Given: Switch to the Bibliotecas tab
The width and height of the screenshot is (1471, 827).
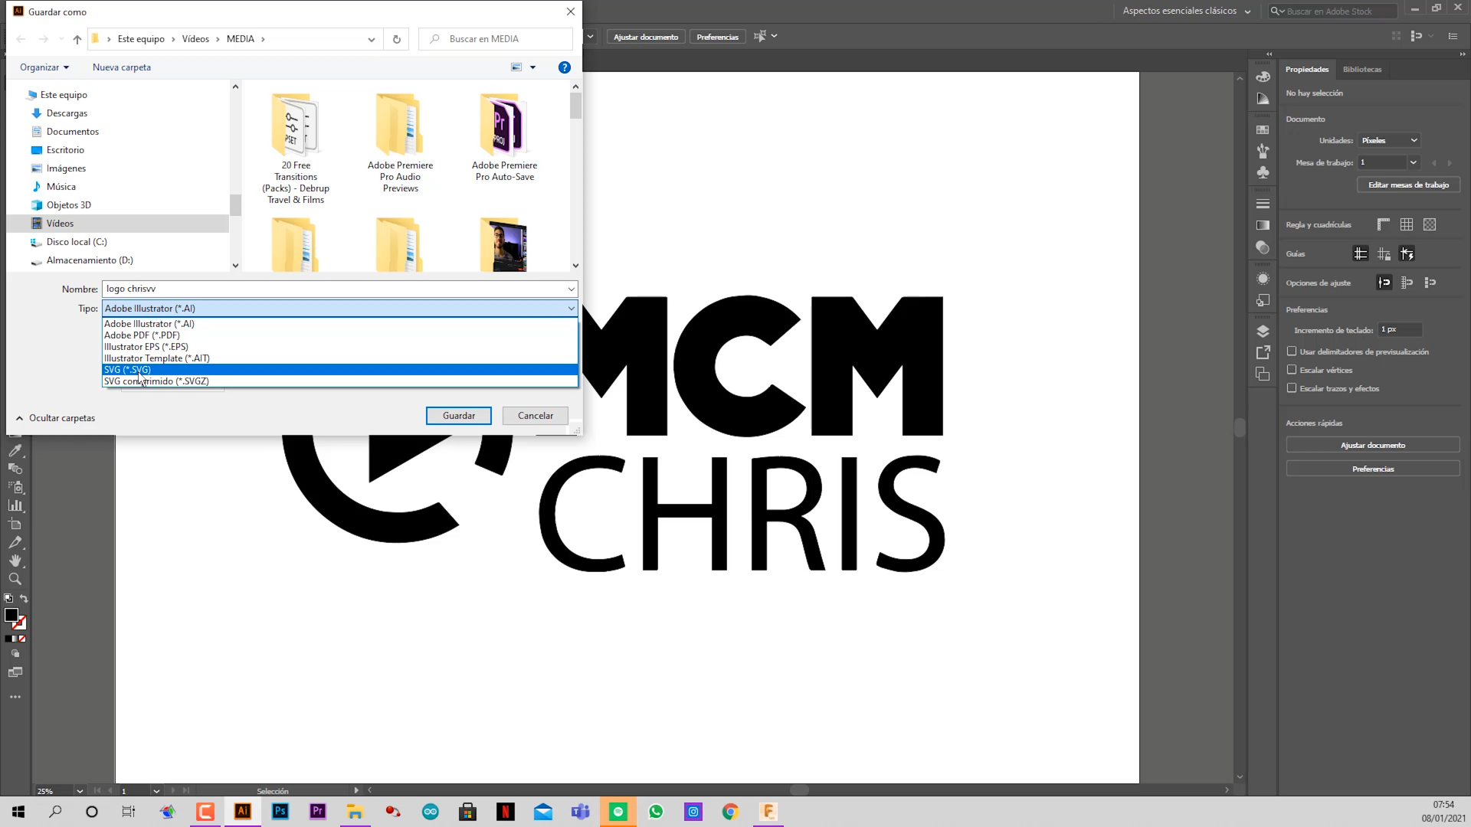Looking at the screenshot, I should [1362, 70].
